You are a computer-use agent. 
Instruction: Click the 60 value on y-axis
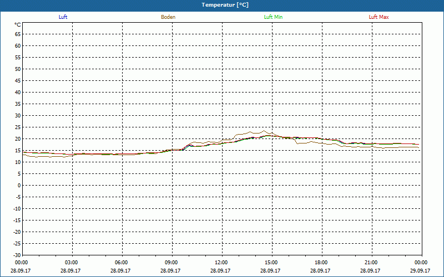(18, 46)
